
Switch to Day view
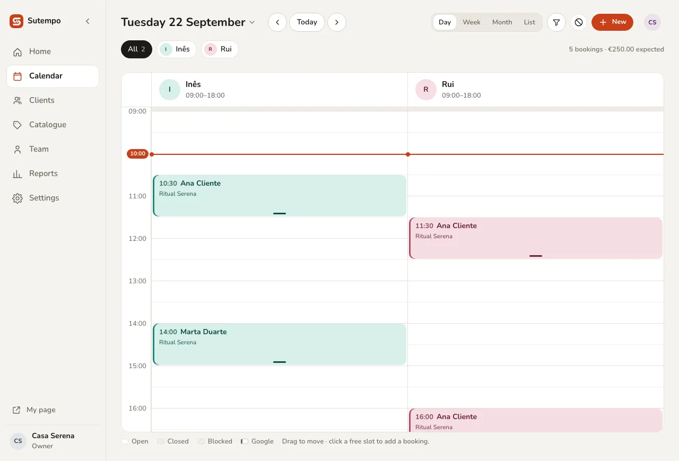[445, 22]
